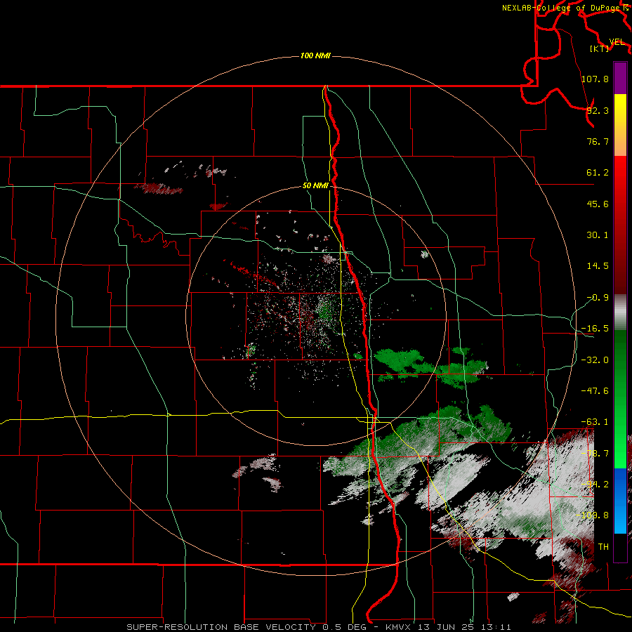
Task: Click the [KT] units label
Action: [600, 48]
